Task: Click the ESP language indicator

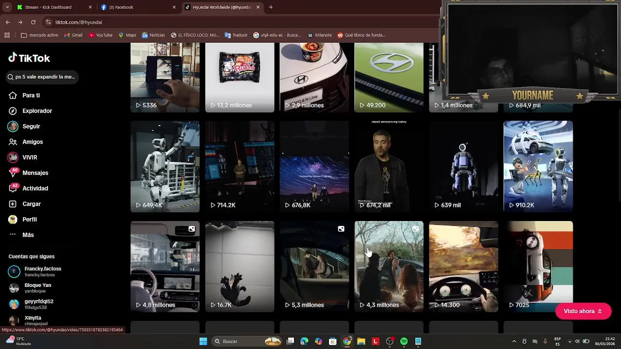Action: pyautogui.click(x=557, y=341)
